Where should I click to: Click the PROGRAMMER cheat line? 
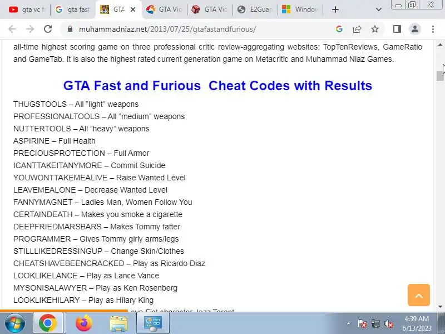(x=96, y=239)
